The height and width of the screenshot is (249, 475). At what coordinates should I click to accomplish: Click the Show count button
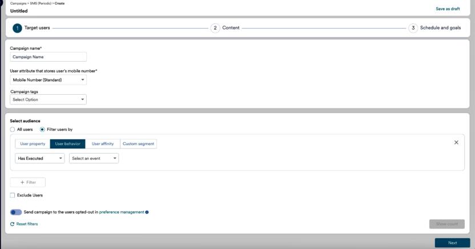(x=447, y=224)
